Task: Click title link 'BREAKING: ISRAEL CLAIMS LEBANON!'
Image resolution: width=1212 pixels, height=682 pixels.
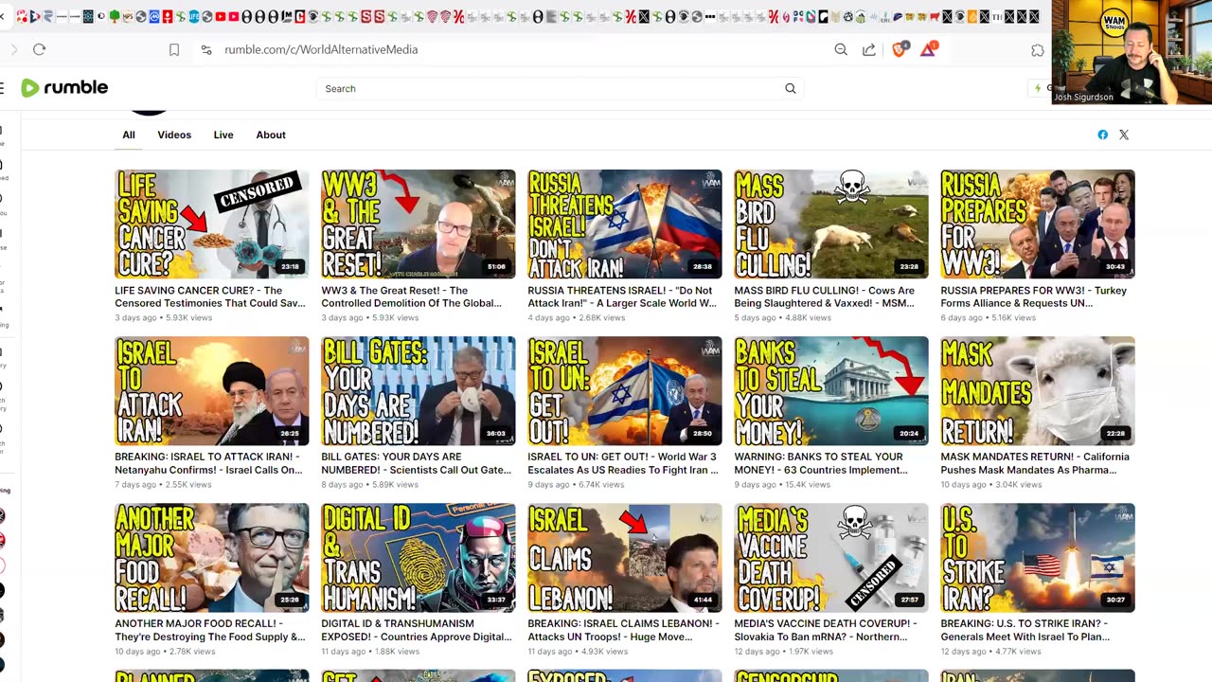Action: point(624,630)
